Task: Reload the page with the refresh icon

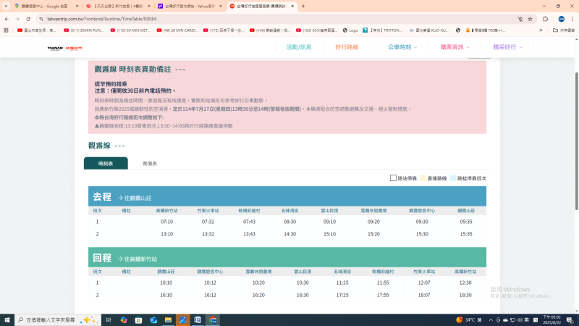Action: pyautogui.click(x=28, y=19)
